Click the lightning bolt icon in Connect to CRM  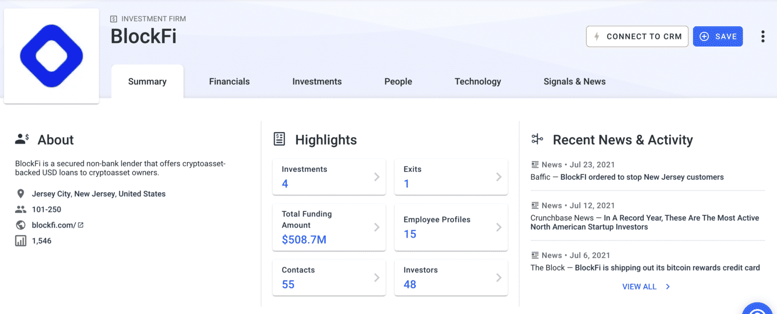point(596,36)
